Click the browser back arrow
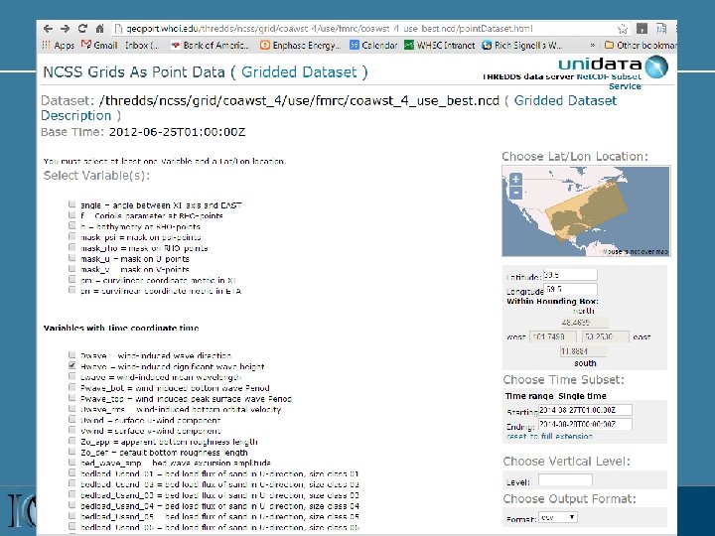 pyautogui.click(x=48, y=29)
